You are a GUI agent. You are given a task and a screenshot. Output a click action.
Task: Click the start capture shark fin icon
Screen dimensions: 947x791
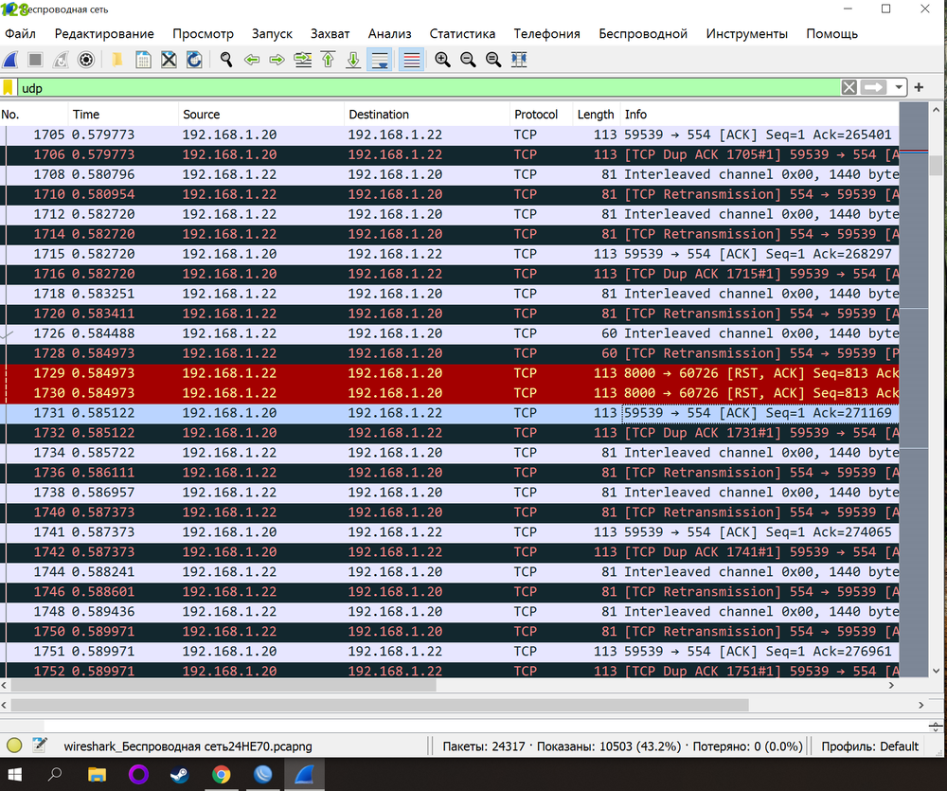[x=9, y=60]
